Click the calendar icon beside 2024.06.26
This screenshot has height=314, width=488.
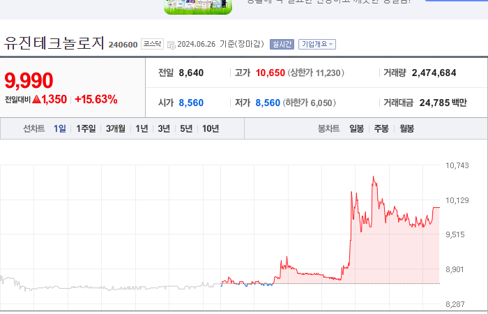point(171,45)
